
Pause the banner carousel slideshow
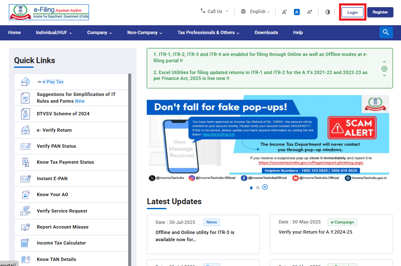coord(265,187)
